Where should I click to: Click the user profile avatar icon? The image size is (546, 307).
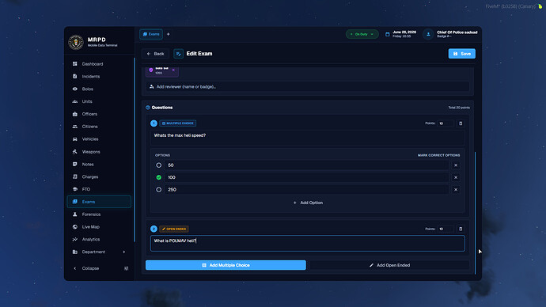428,34
